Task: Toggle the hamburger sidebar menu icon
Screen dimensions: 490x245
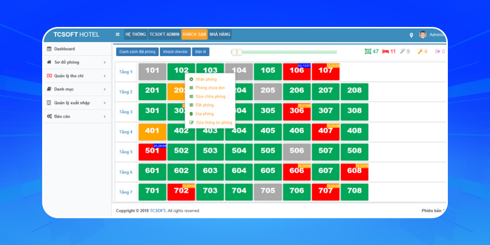Action: pos(118,34)
